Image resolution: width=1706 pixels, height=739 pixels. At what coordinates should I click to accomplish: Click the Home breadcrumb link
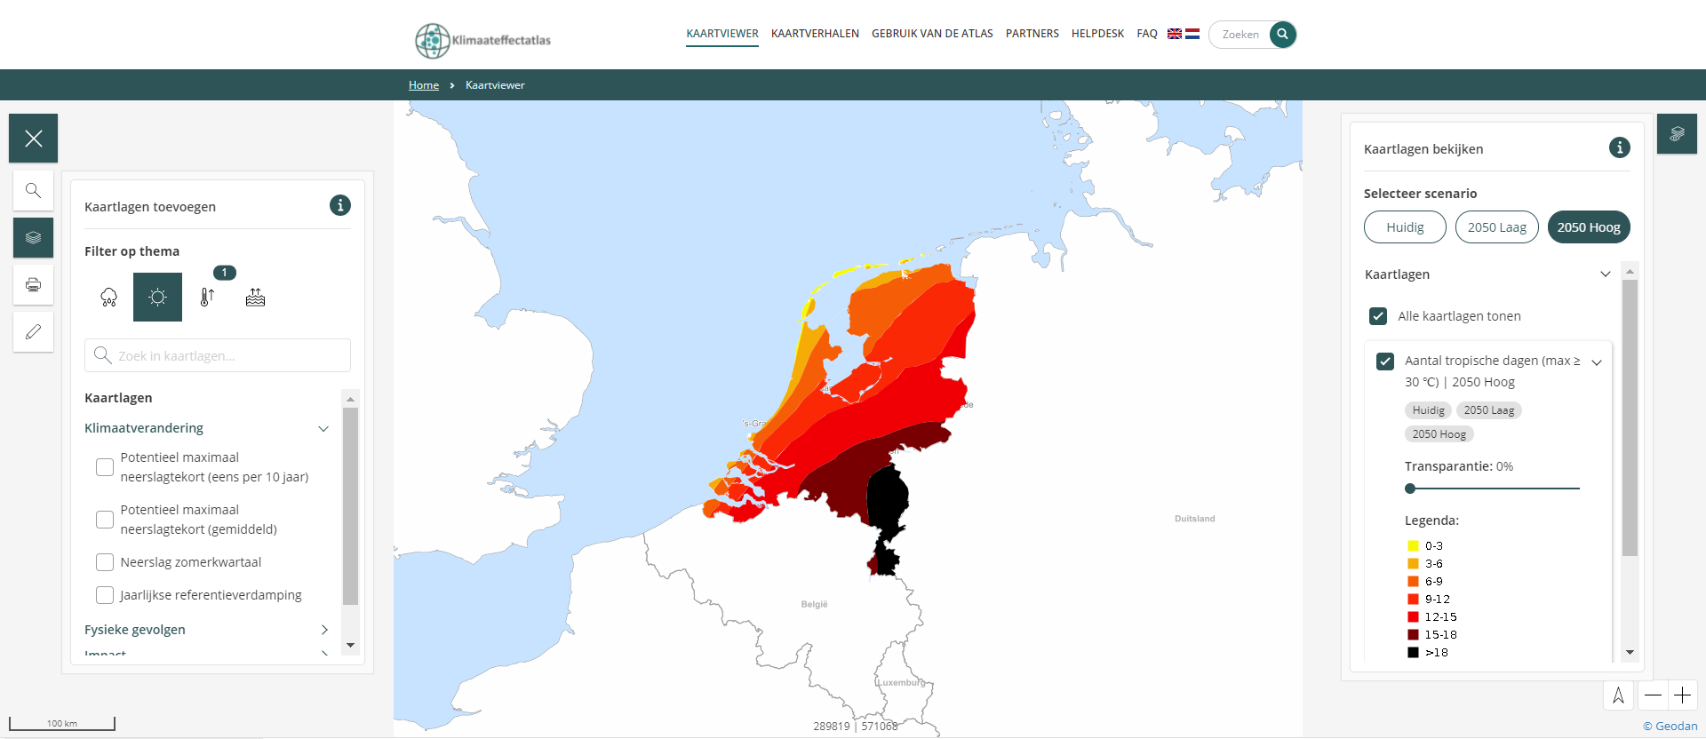424,85
